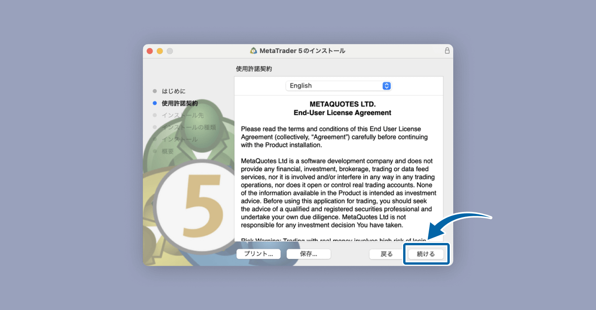The width and height of the screenshot is (596, 310).
Task: Click the プリント... print button
Action: tap(258, 254)
